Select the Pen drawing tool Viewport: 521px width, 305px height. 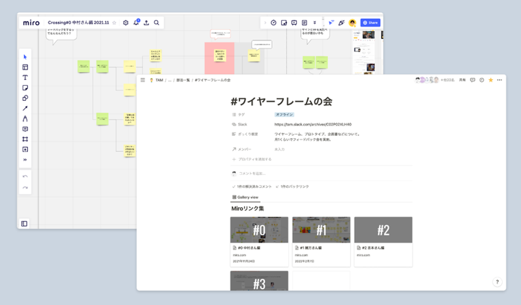click(25, 119)
